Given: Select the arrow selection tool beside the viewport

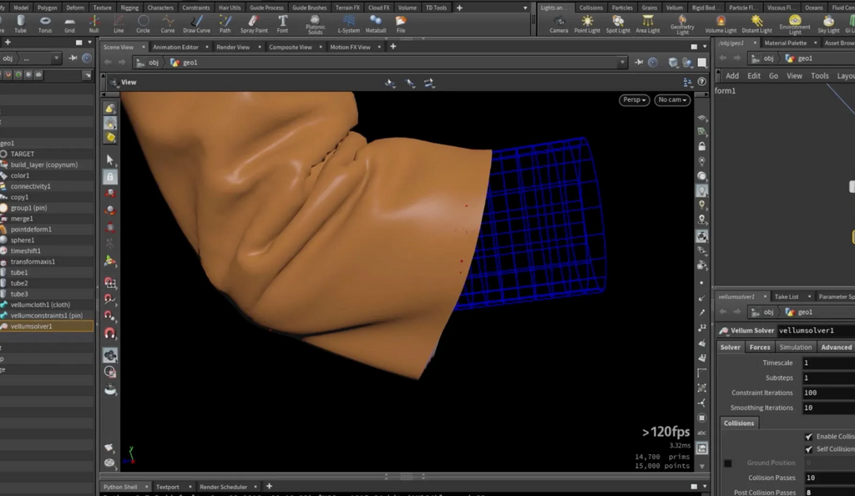Looking at the screenshot, I should [x=109, y=159].
